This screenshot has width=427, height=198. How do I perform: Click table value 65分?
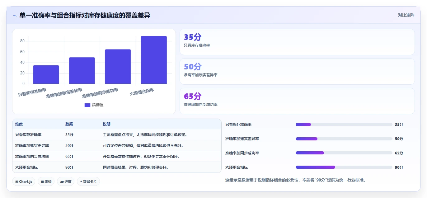coord(69,157)
